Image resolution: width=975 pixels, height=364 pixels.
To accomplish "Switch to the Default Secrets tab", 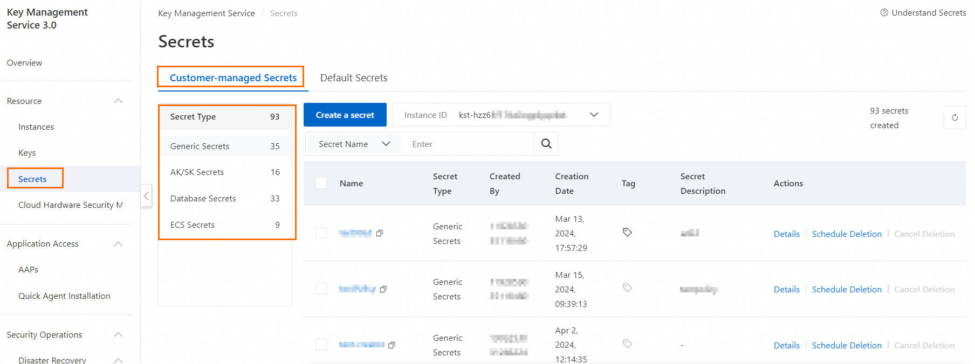I will point(354,78).
